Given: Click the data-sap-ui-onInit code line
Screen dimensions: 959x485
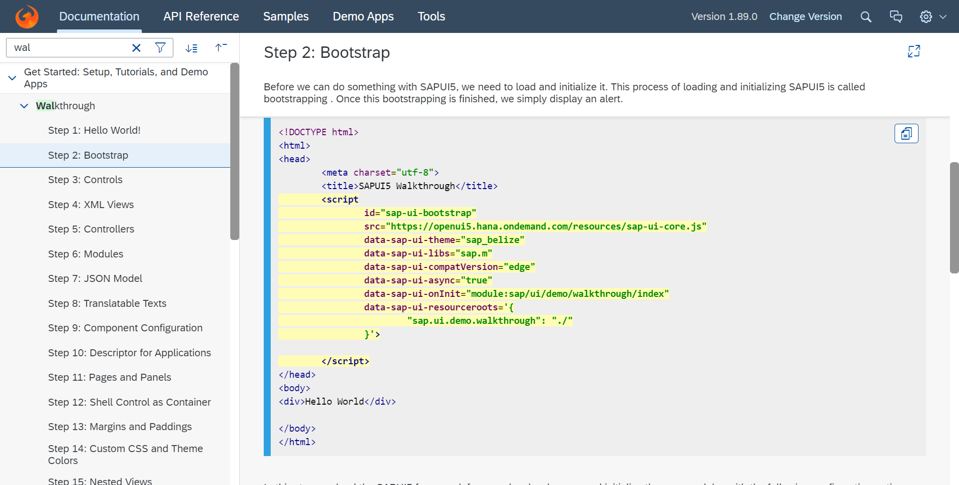Looking at the screenshot, I should point(516,294).
